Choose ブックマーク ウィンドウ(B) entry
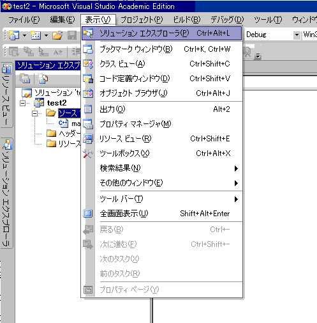Viewport: 317px width, 323px height. tap(162, 49)
